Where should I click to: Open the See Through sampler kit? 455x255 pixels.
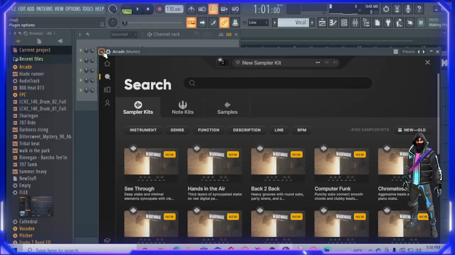click(151, 162)
